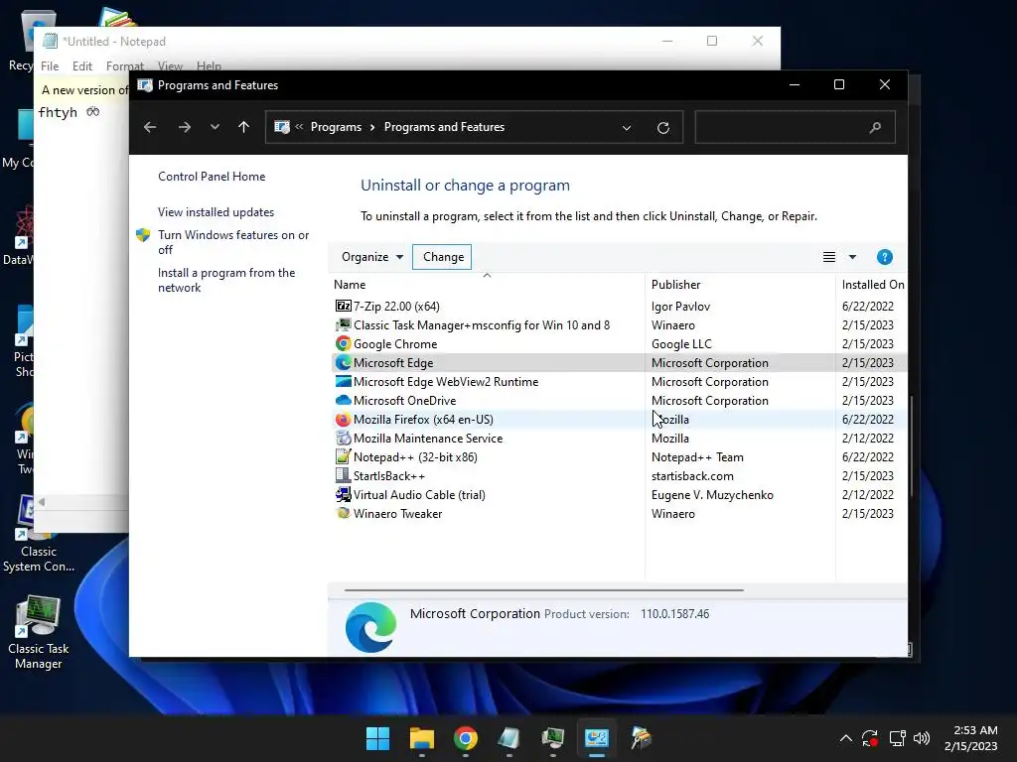Select Mozilla Firefox (x64 en-US) row
The image size is (1017, 762).
pos(618,420)
